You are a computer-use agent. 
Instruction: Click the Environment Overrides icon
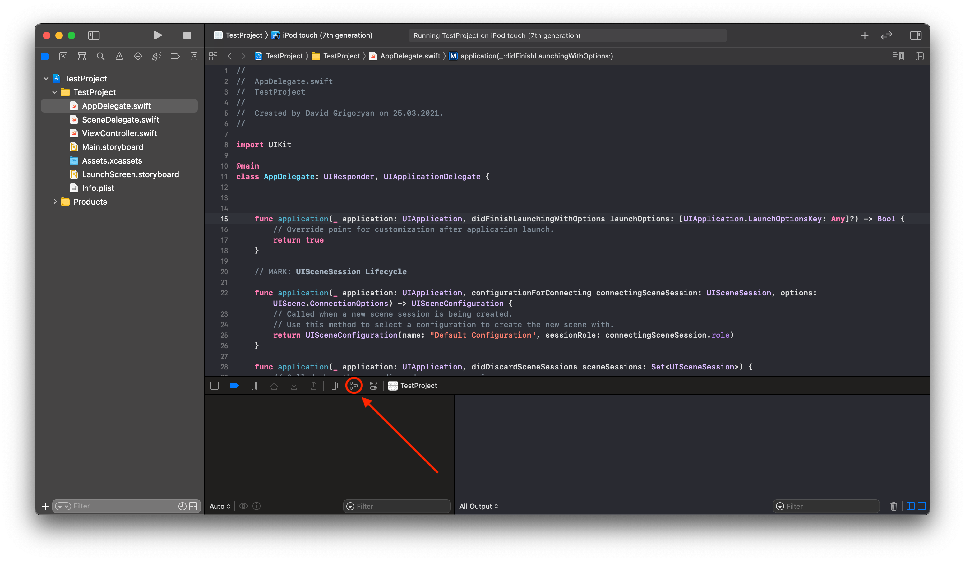coord(373,386)
